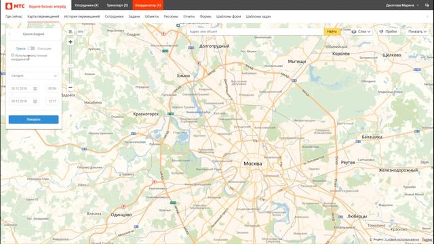Viewport: 434px width, 244px height.
Task: Click the Реутов label on map
Action: [348, 163]
